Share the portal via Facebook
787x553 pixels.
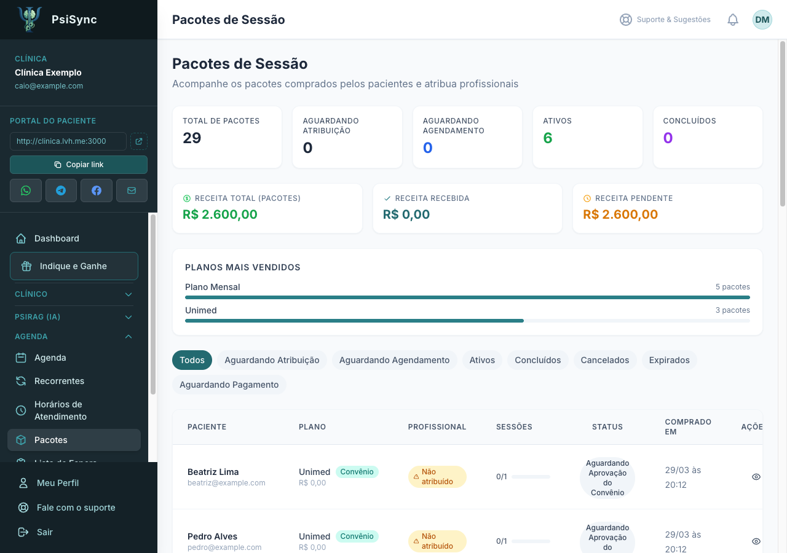pyautogui.click(x=97, y=190)
